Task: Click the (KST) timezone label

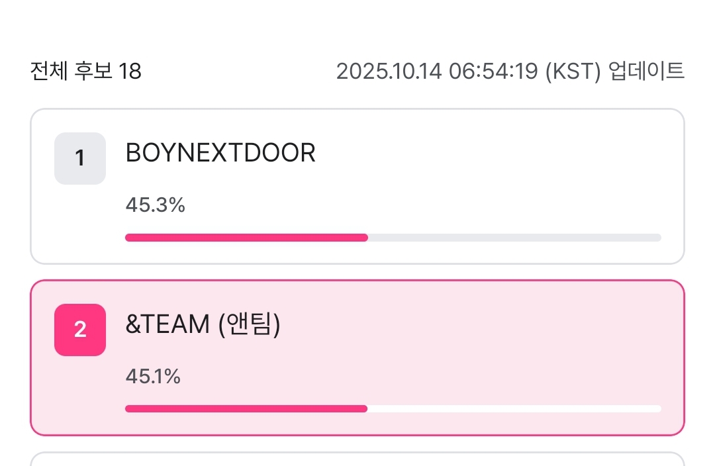Action: pyautogui.click(x=573, y=71)
